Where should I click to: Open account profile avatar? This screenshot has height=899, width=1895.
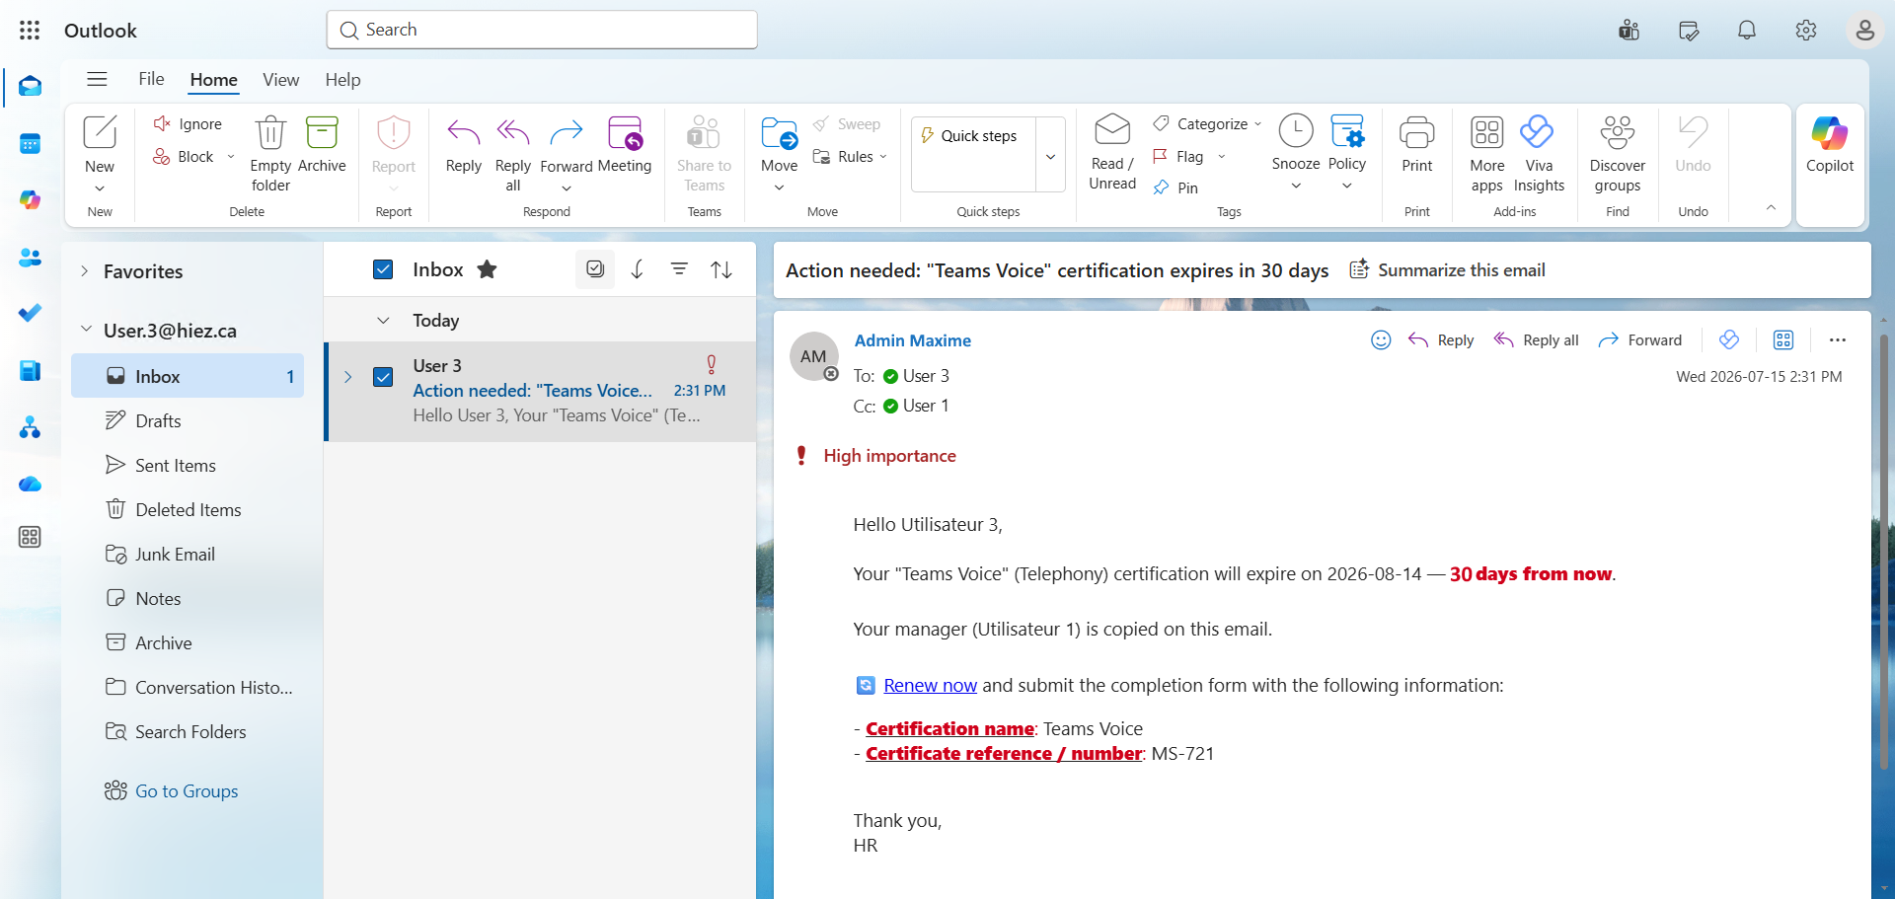coord(1864,31)
